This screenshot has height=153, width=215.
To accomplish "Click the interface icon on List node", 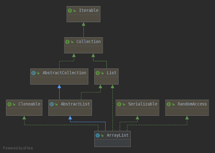I will (98, 73).
